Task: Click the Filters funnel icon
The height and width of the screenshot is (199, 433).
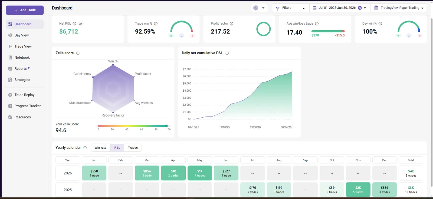Action: tap(278, 8)
